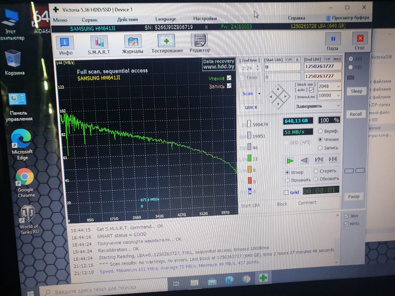Open the Сервис menu
The height and width of the screenshot is (296, 395).
pyautogui.click(x=90, y=20)
